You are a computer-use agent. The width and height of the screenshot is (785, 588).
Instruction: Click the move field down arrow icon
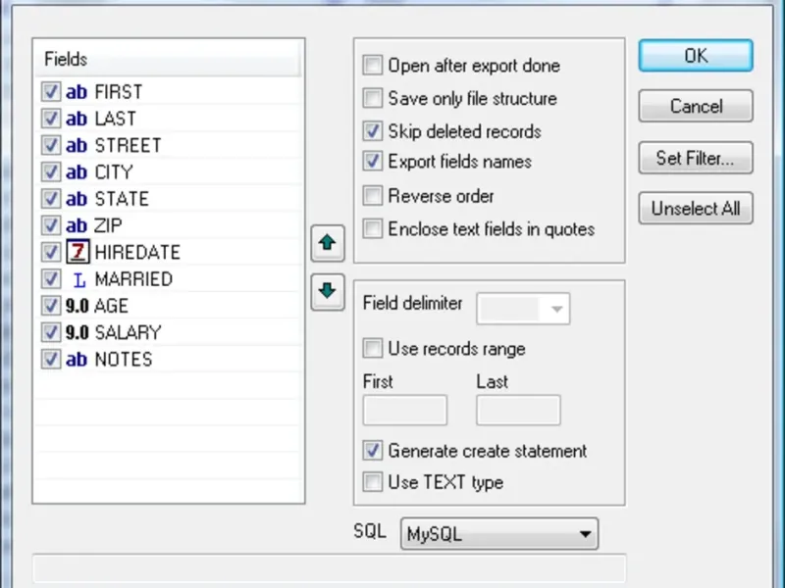pyautogui.click(x=328, y=291)
